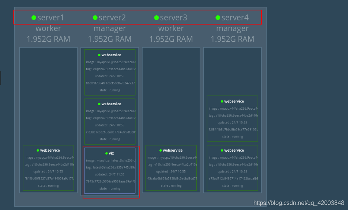This screenshot has height=210, width=348.
Task: Click the worker role label under server1
Action: (48, 28)
